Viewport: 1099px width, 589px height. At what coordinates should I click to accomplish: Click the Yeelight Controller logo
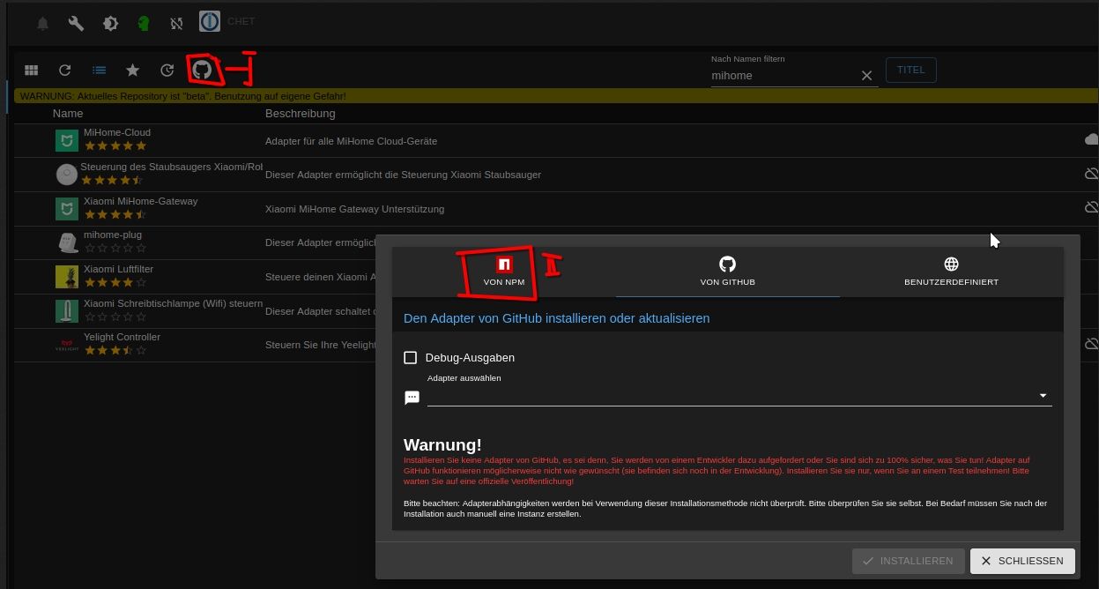(x=67, y=345)
